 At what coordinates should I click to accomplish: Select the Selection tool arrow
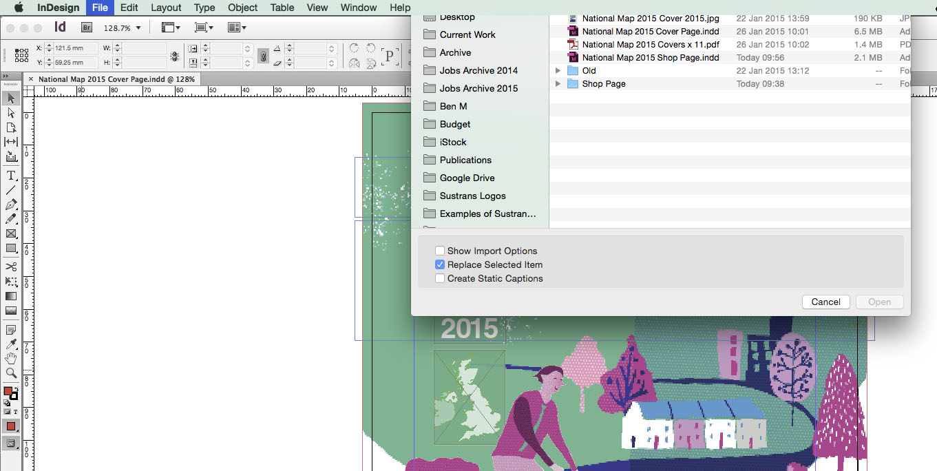(x=11, y=98)
